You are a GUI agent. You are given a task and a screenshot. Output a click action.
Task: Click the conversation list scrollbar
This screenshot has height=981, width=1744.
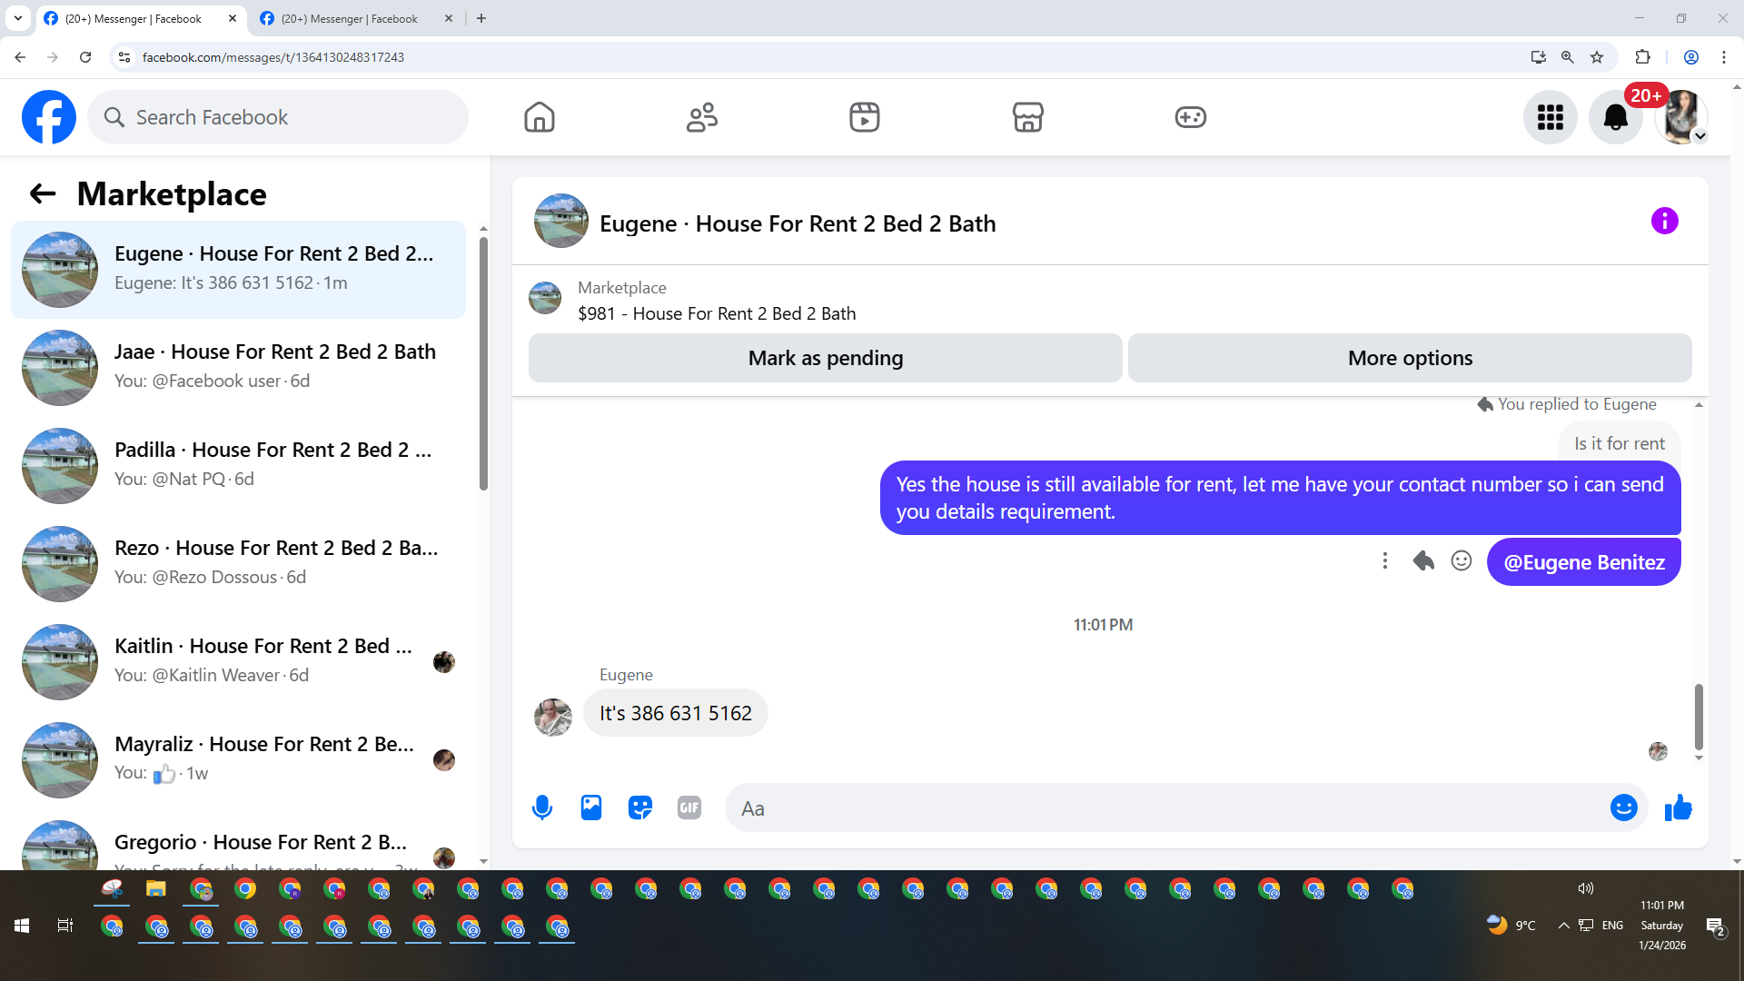483,363
